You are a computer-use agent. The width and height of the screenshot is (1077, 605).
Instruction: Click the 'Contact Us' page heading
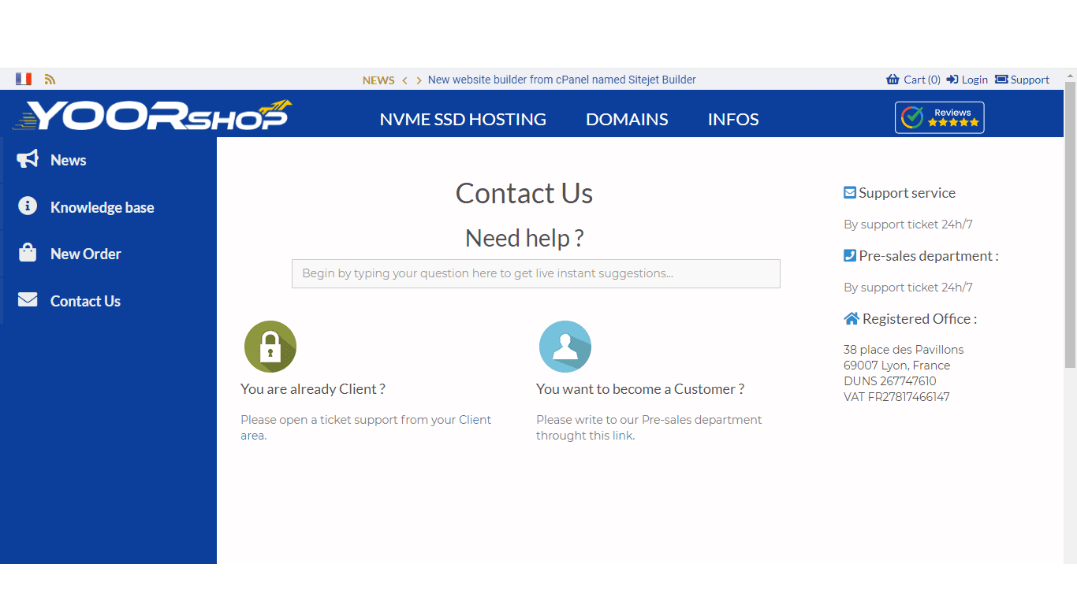tap(524, 193)
